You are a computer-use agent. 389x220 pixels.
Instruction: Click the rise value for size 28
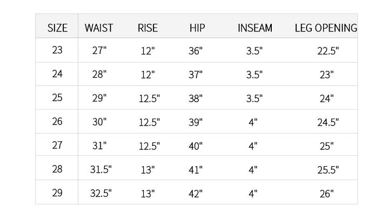(147, 170)
